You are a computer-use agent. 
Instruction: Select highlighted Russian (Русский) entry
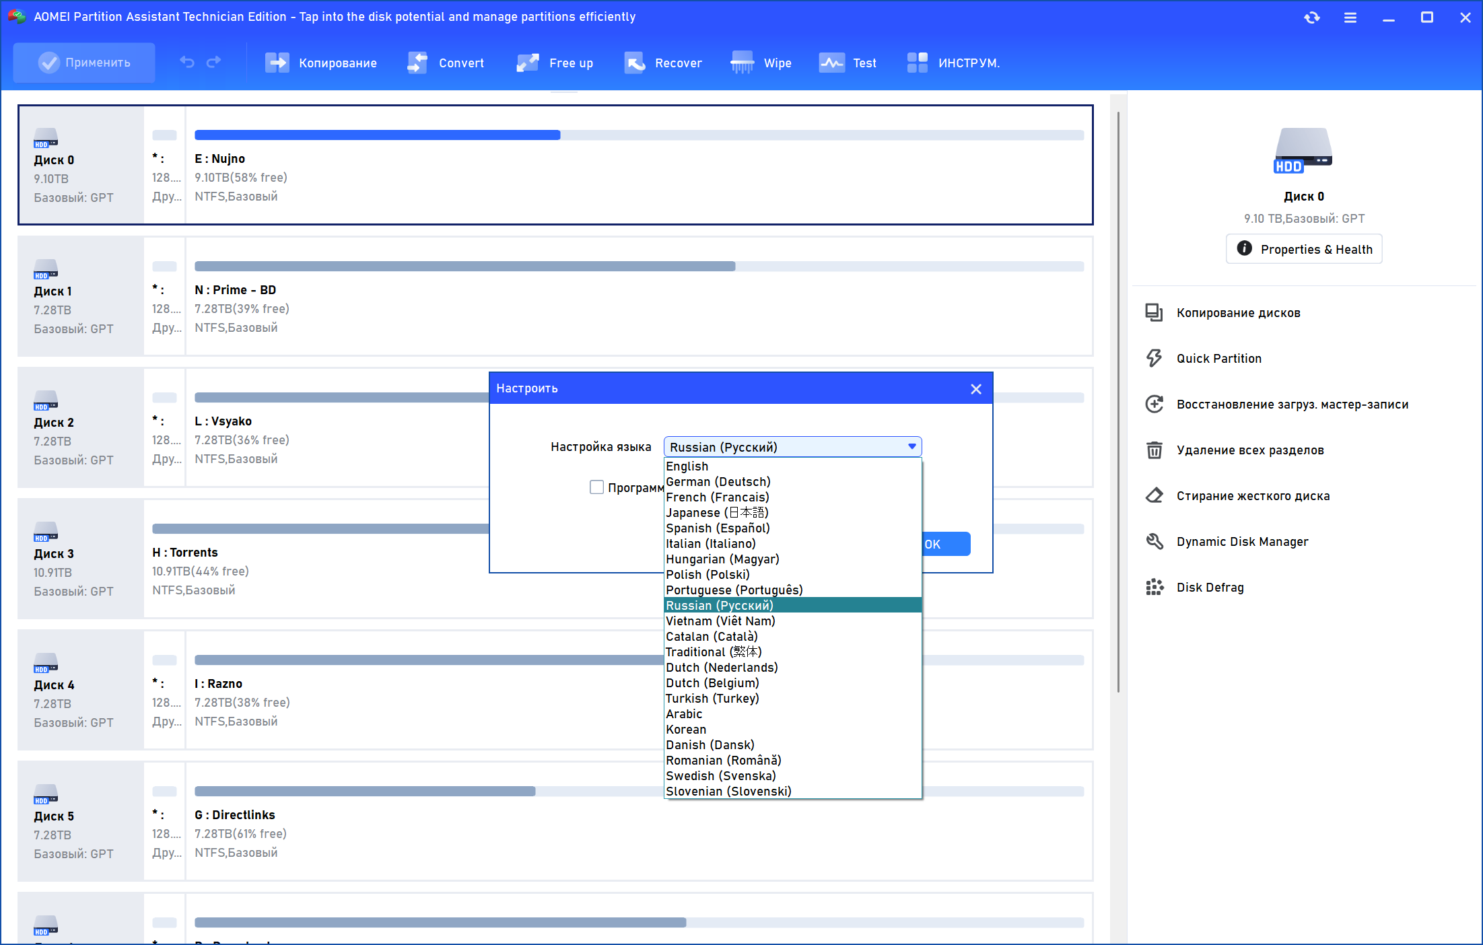(793, 605)
